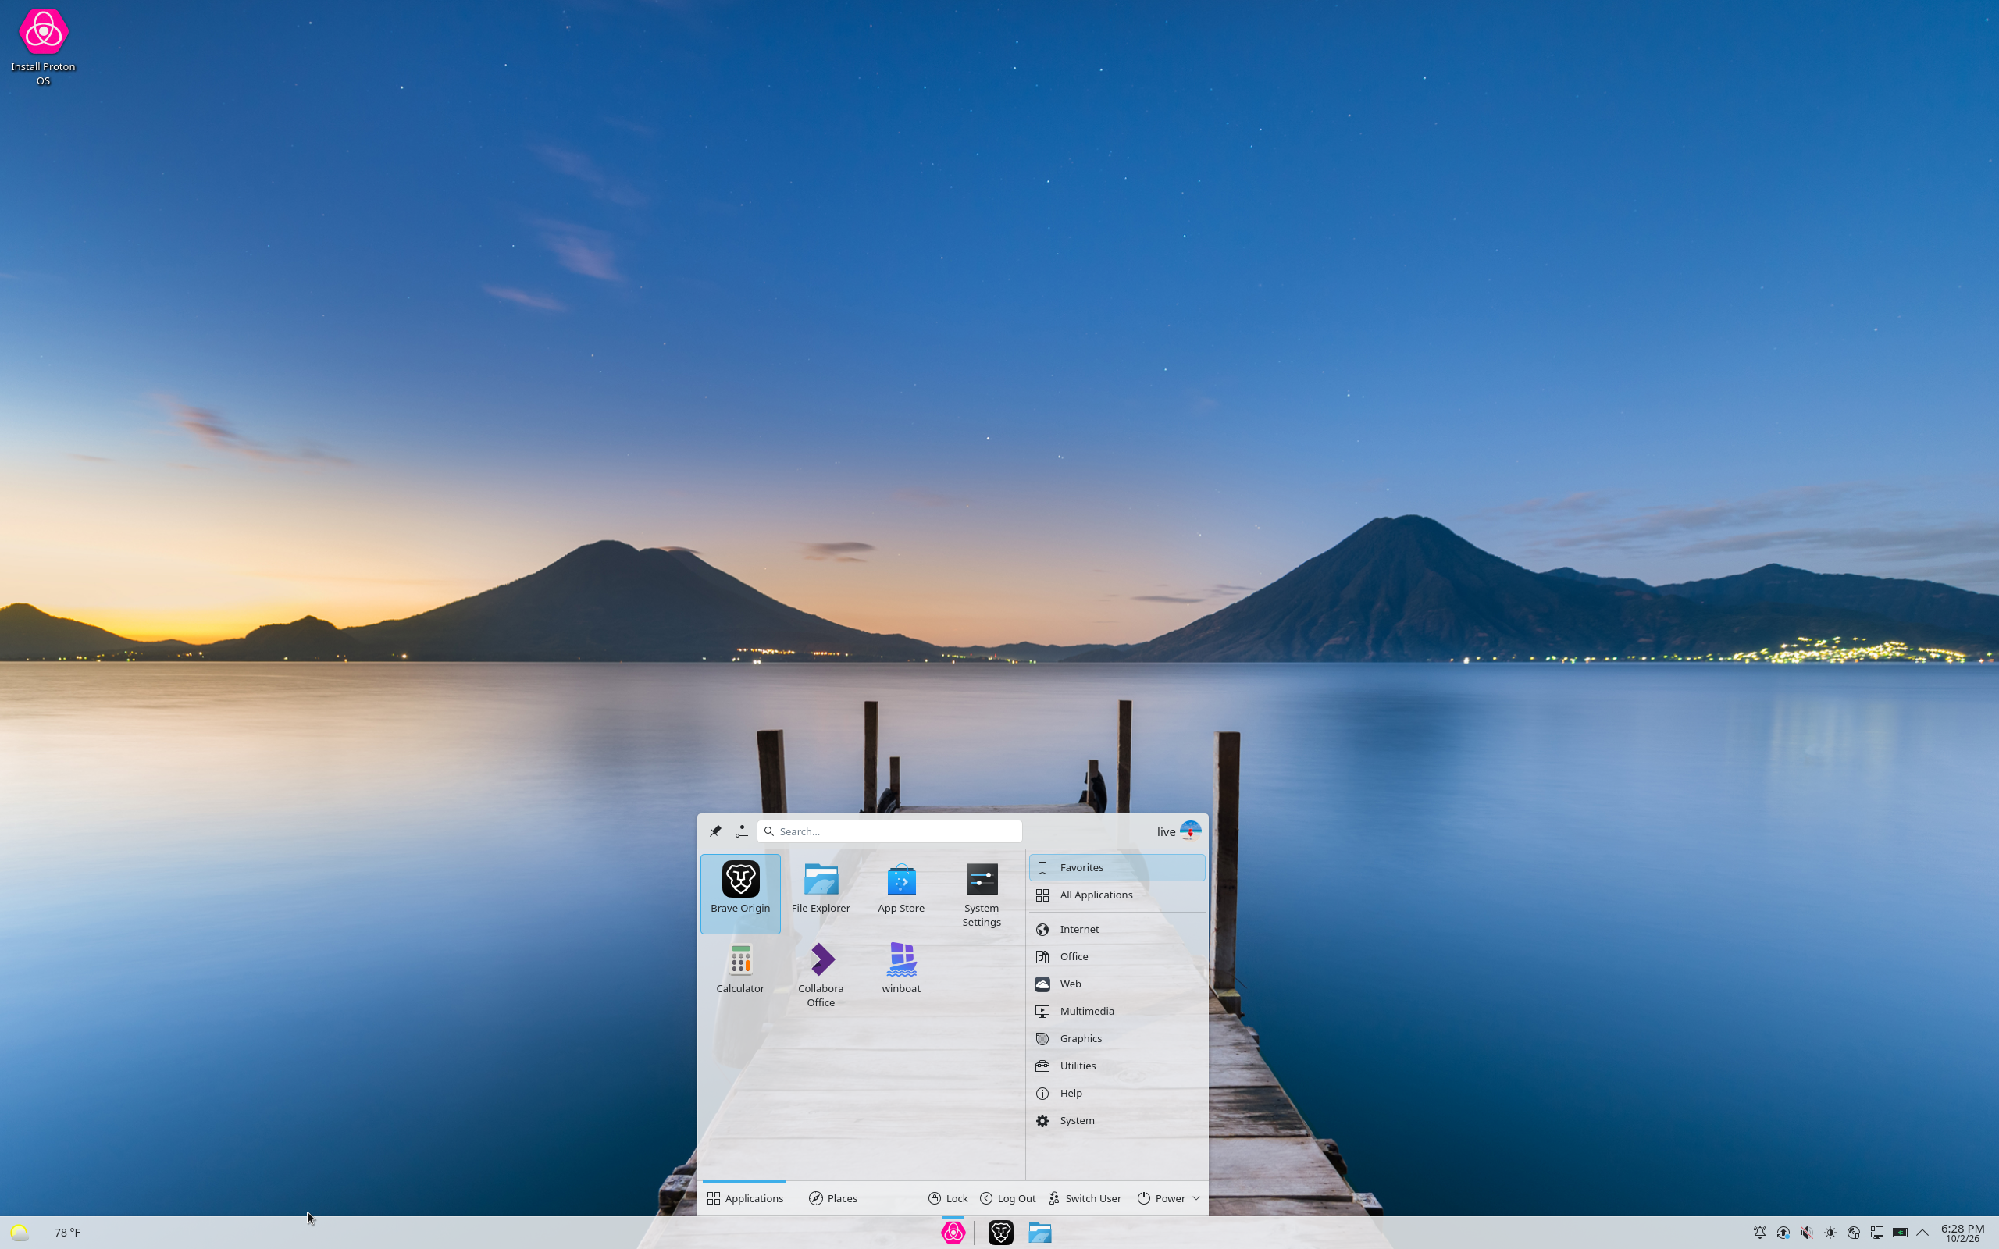The height and width of the screenshot is (1249, 1999).
Task: Open the software updates tray icon
Action: 1783,1233
